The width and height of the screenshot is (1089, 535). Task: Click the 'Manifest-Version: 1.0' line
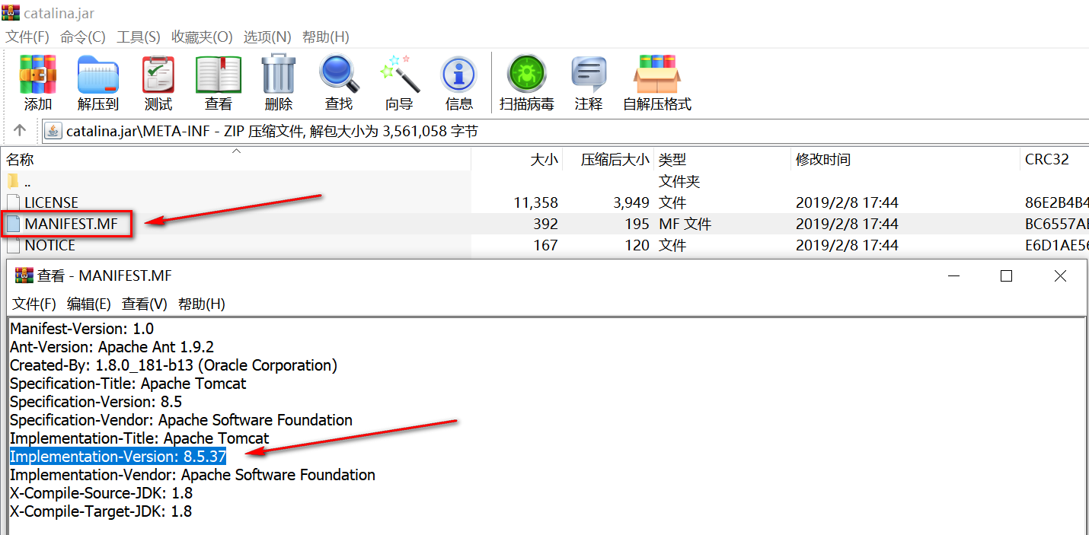coord(81,329)
